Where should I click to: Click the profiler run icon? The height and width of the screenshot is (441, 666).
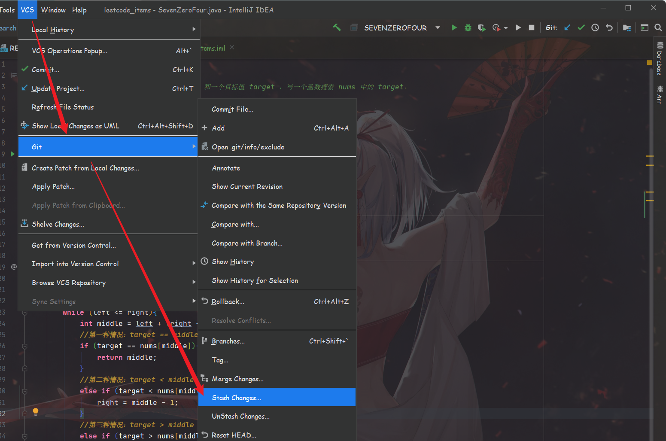tap(496, 27)
